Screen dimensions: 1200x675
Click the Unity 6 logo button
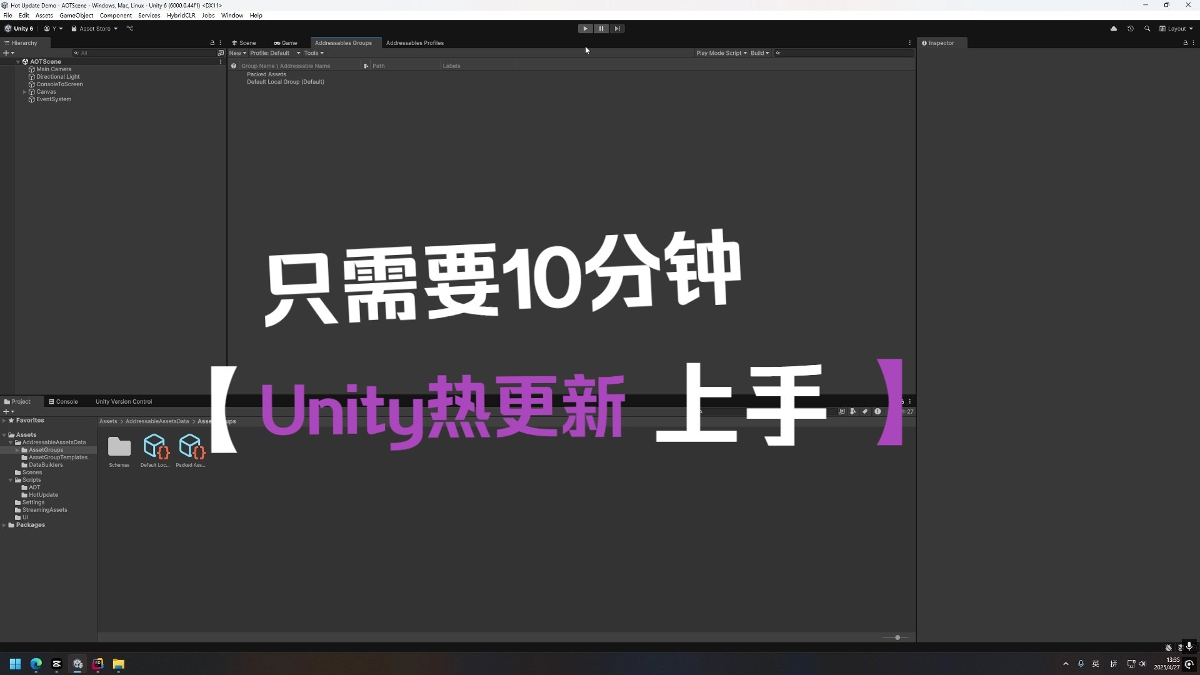tap(19, 29)
